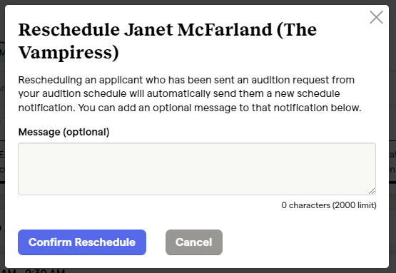Click the diagonal resize corner of the textarea

(372, 191)
